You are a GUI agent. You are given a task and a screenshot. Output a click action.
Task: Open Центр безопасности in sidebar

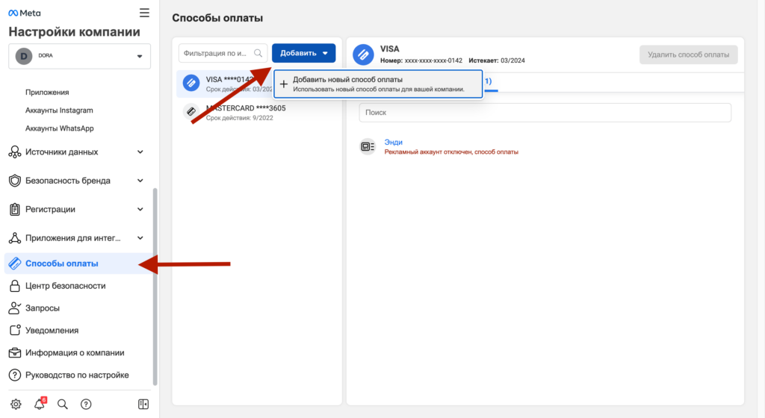(x=65, y=286)
